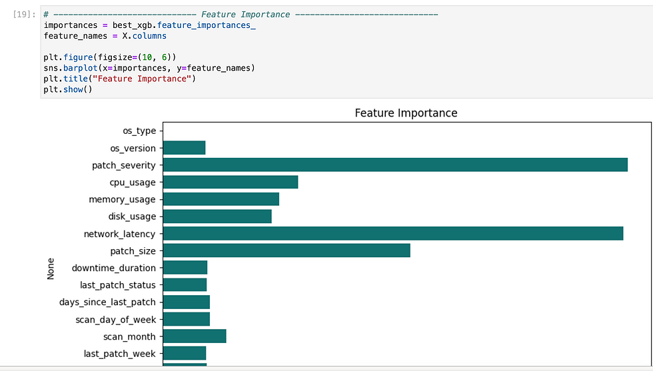This screenshot has width=653, height=371.
Task: Click the scan_month bar
Action: [195, 336]
